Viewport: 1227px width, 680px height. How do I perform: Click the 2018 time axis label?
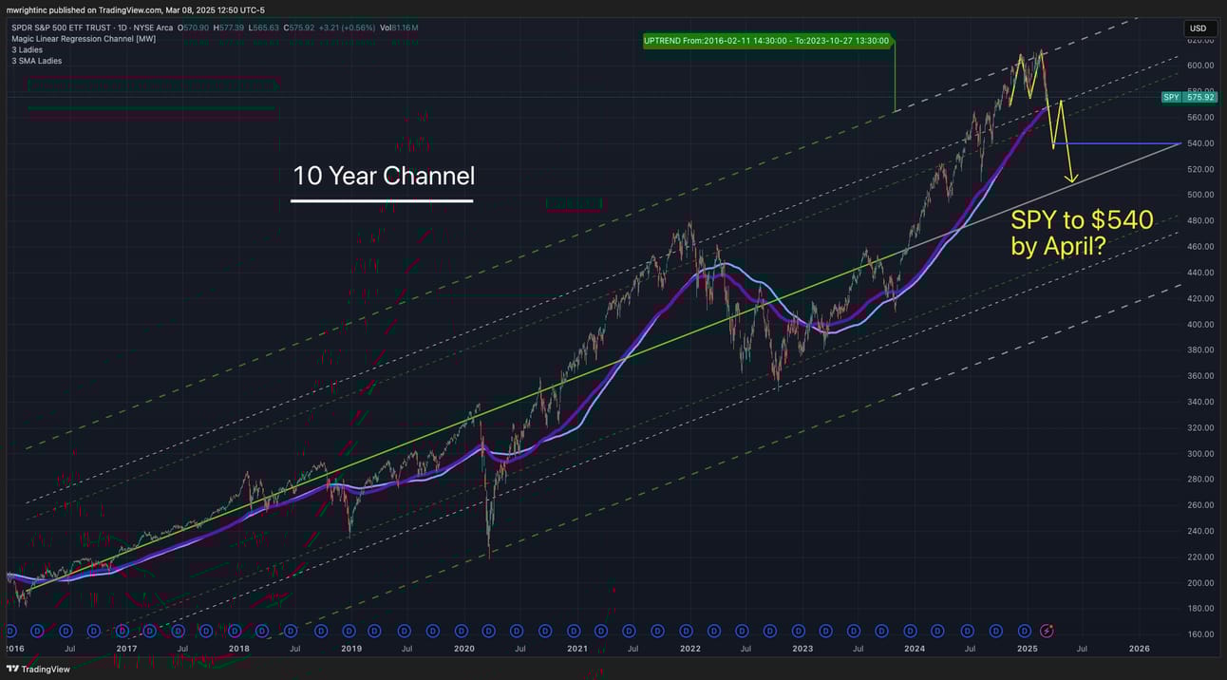(x=238, y=649)
